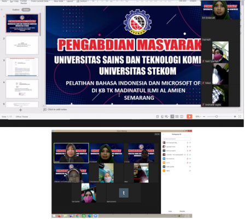Switch to Normal view icon in status bar

[172, 117]
